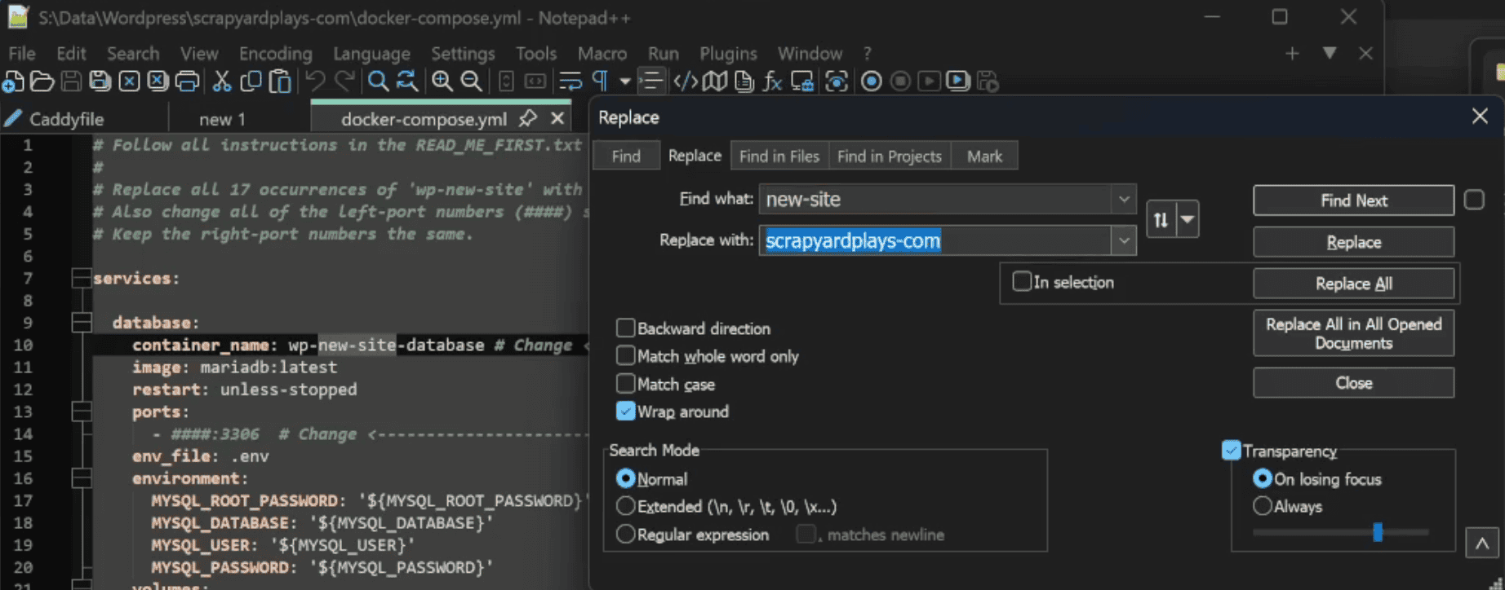1505x590 pixels.
Task: Open the Plugins menu
Action: click(728, 54)
